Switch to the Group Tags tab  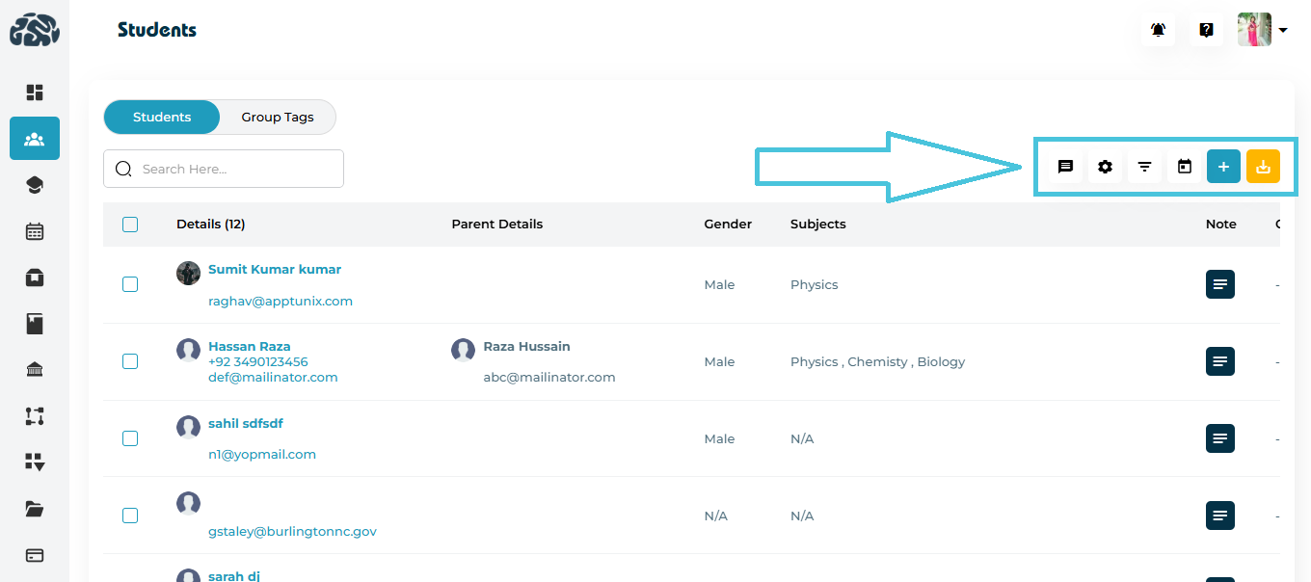(x=278, y=117)
